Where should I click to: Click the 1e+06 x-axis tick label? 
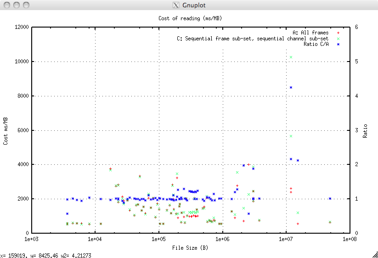tap(223, 239)
